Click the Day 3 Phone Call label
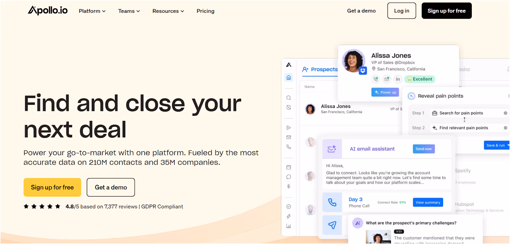 coord(359,202)
